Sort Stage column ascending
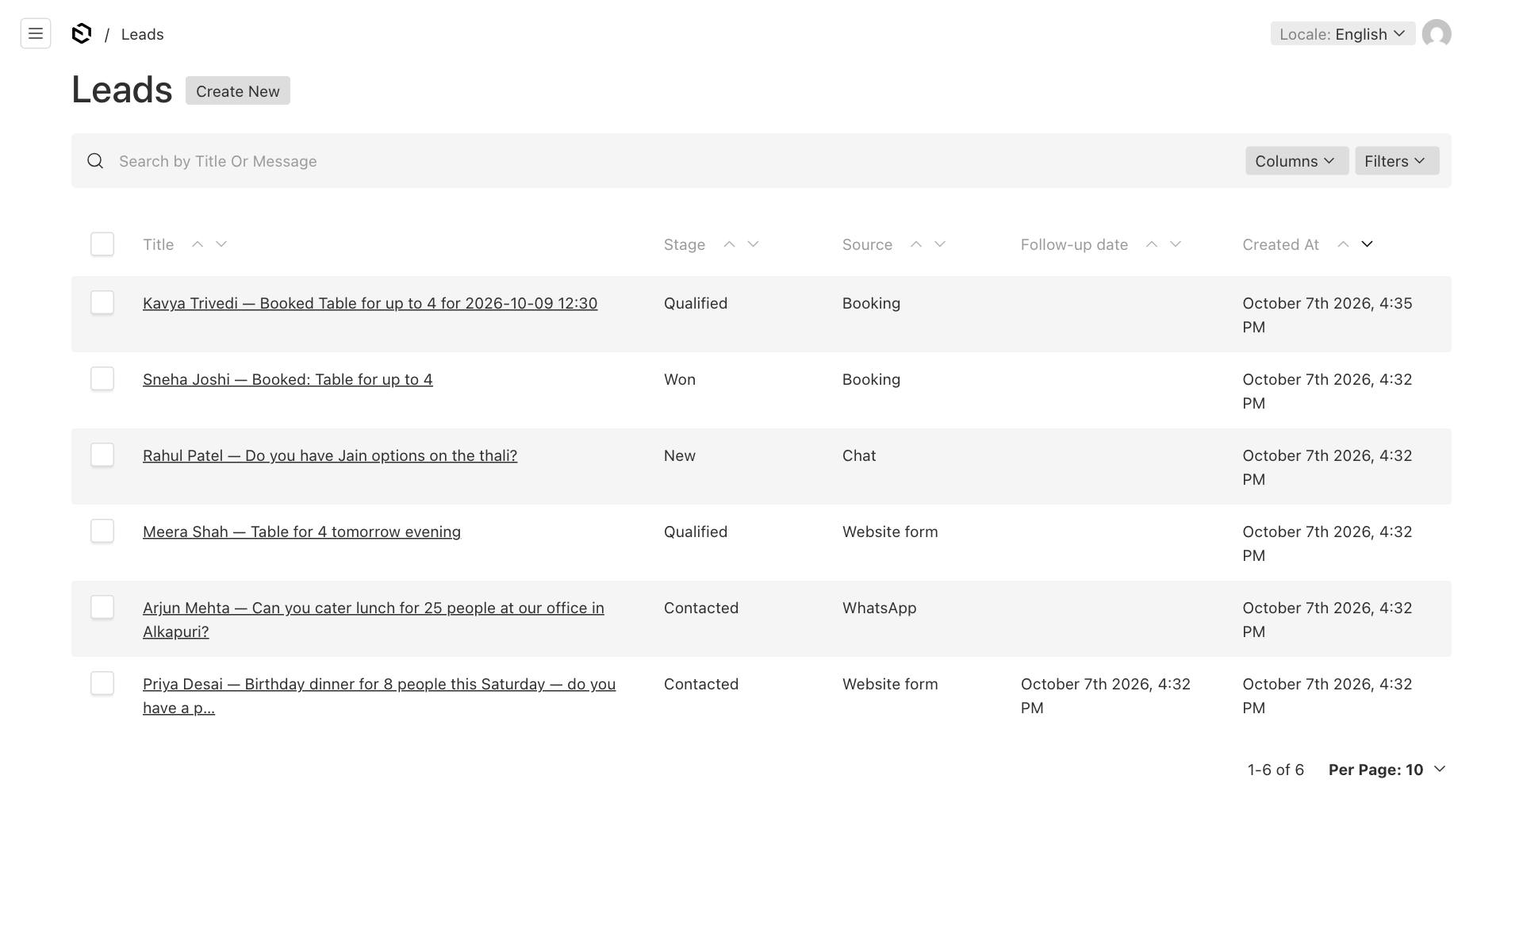This screenshot has width=1523, height=952. coord(729,244)
